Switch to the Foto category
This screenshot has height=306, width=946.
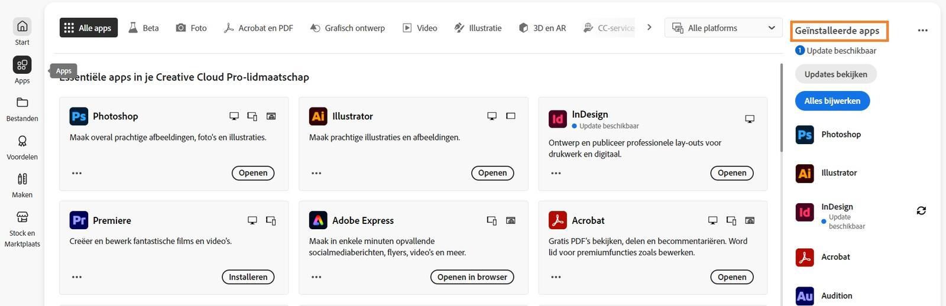coord(192,28)
